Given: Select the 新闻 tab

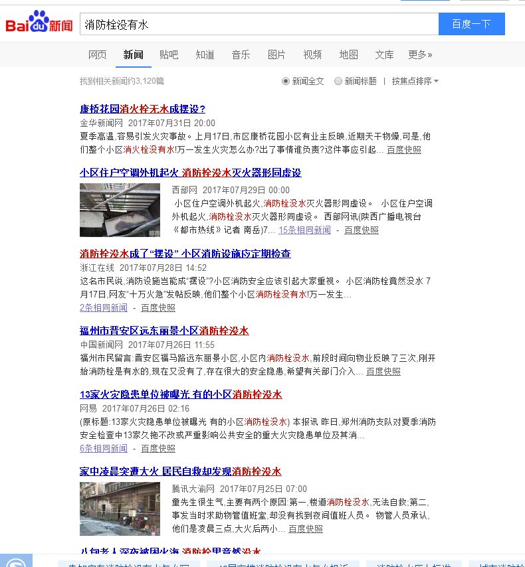Looking at the screenshot, I should [x=133, y=54].
